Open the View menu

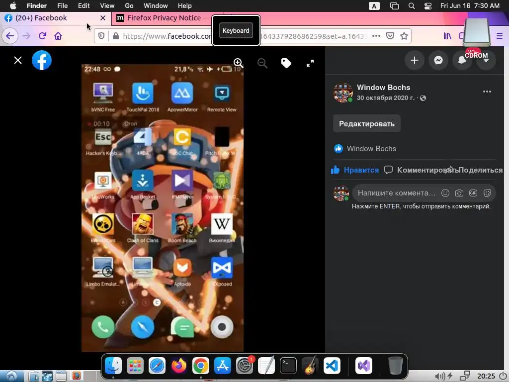pos(107,5)
